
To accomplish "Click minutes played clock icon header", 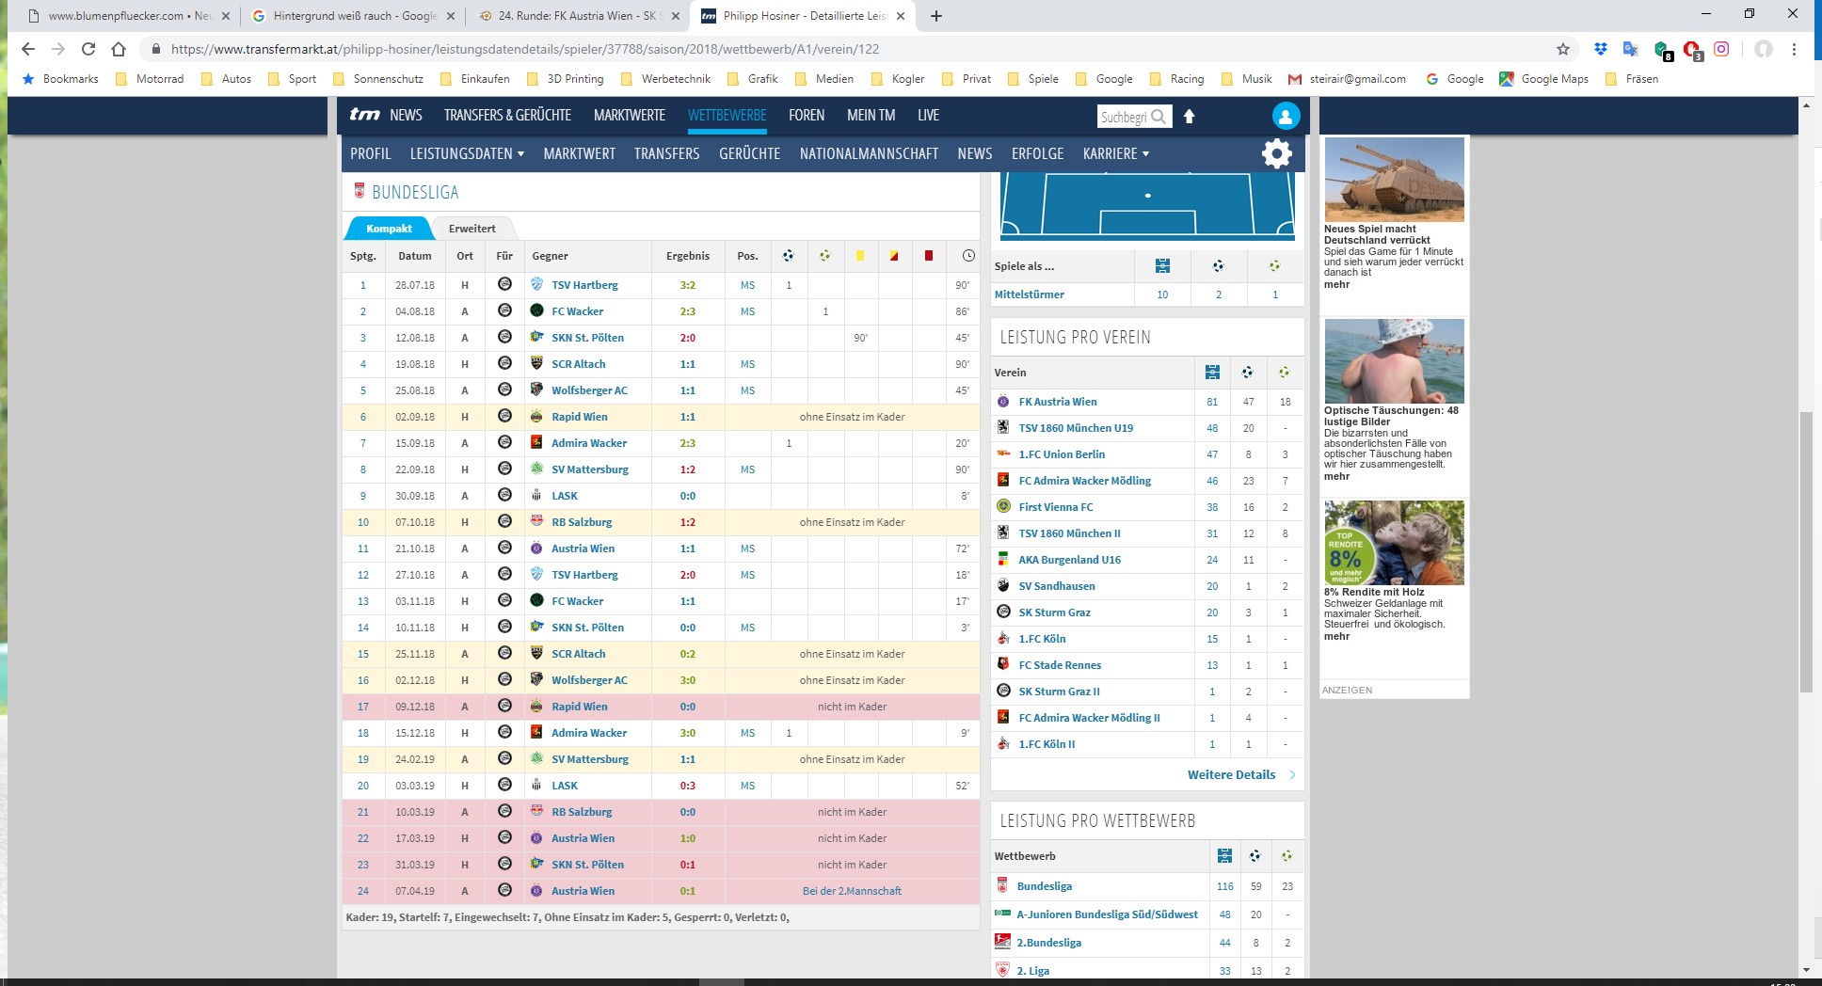I will (968, 256).
